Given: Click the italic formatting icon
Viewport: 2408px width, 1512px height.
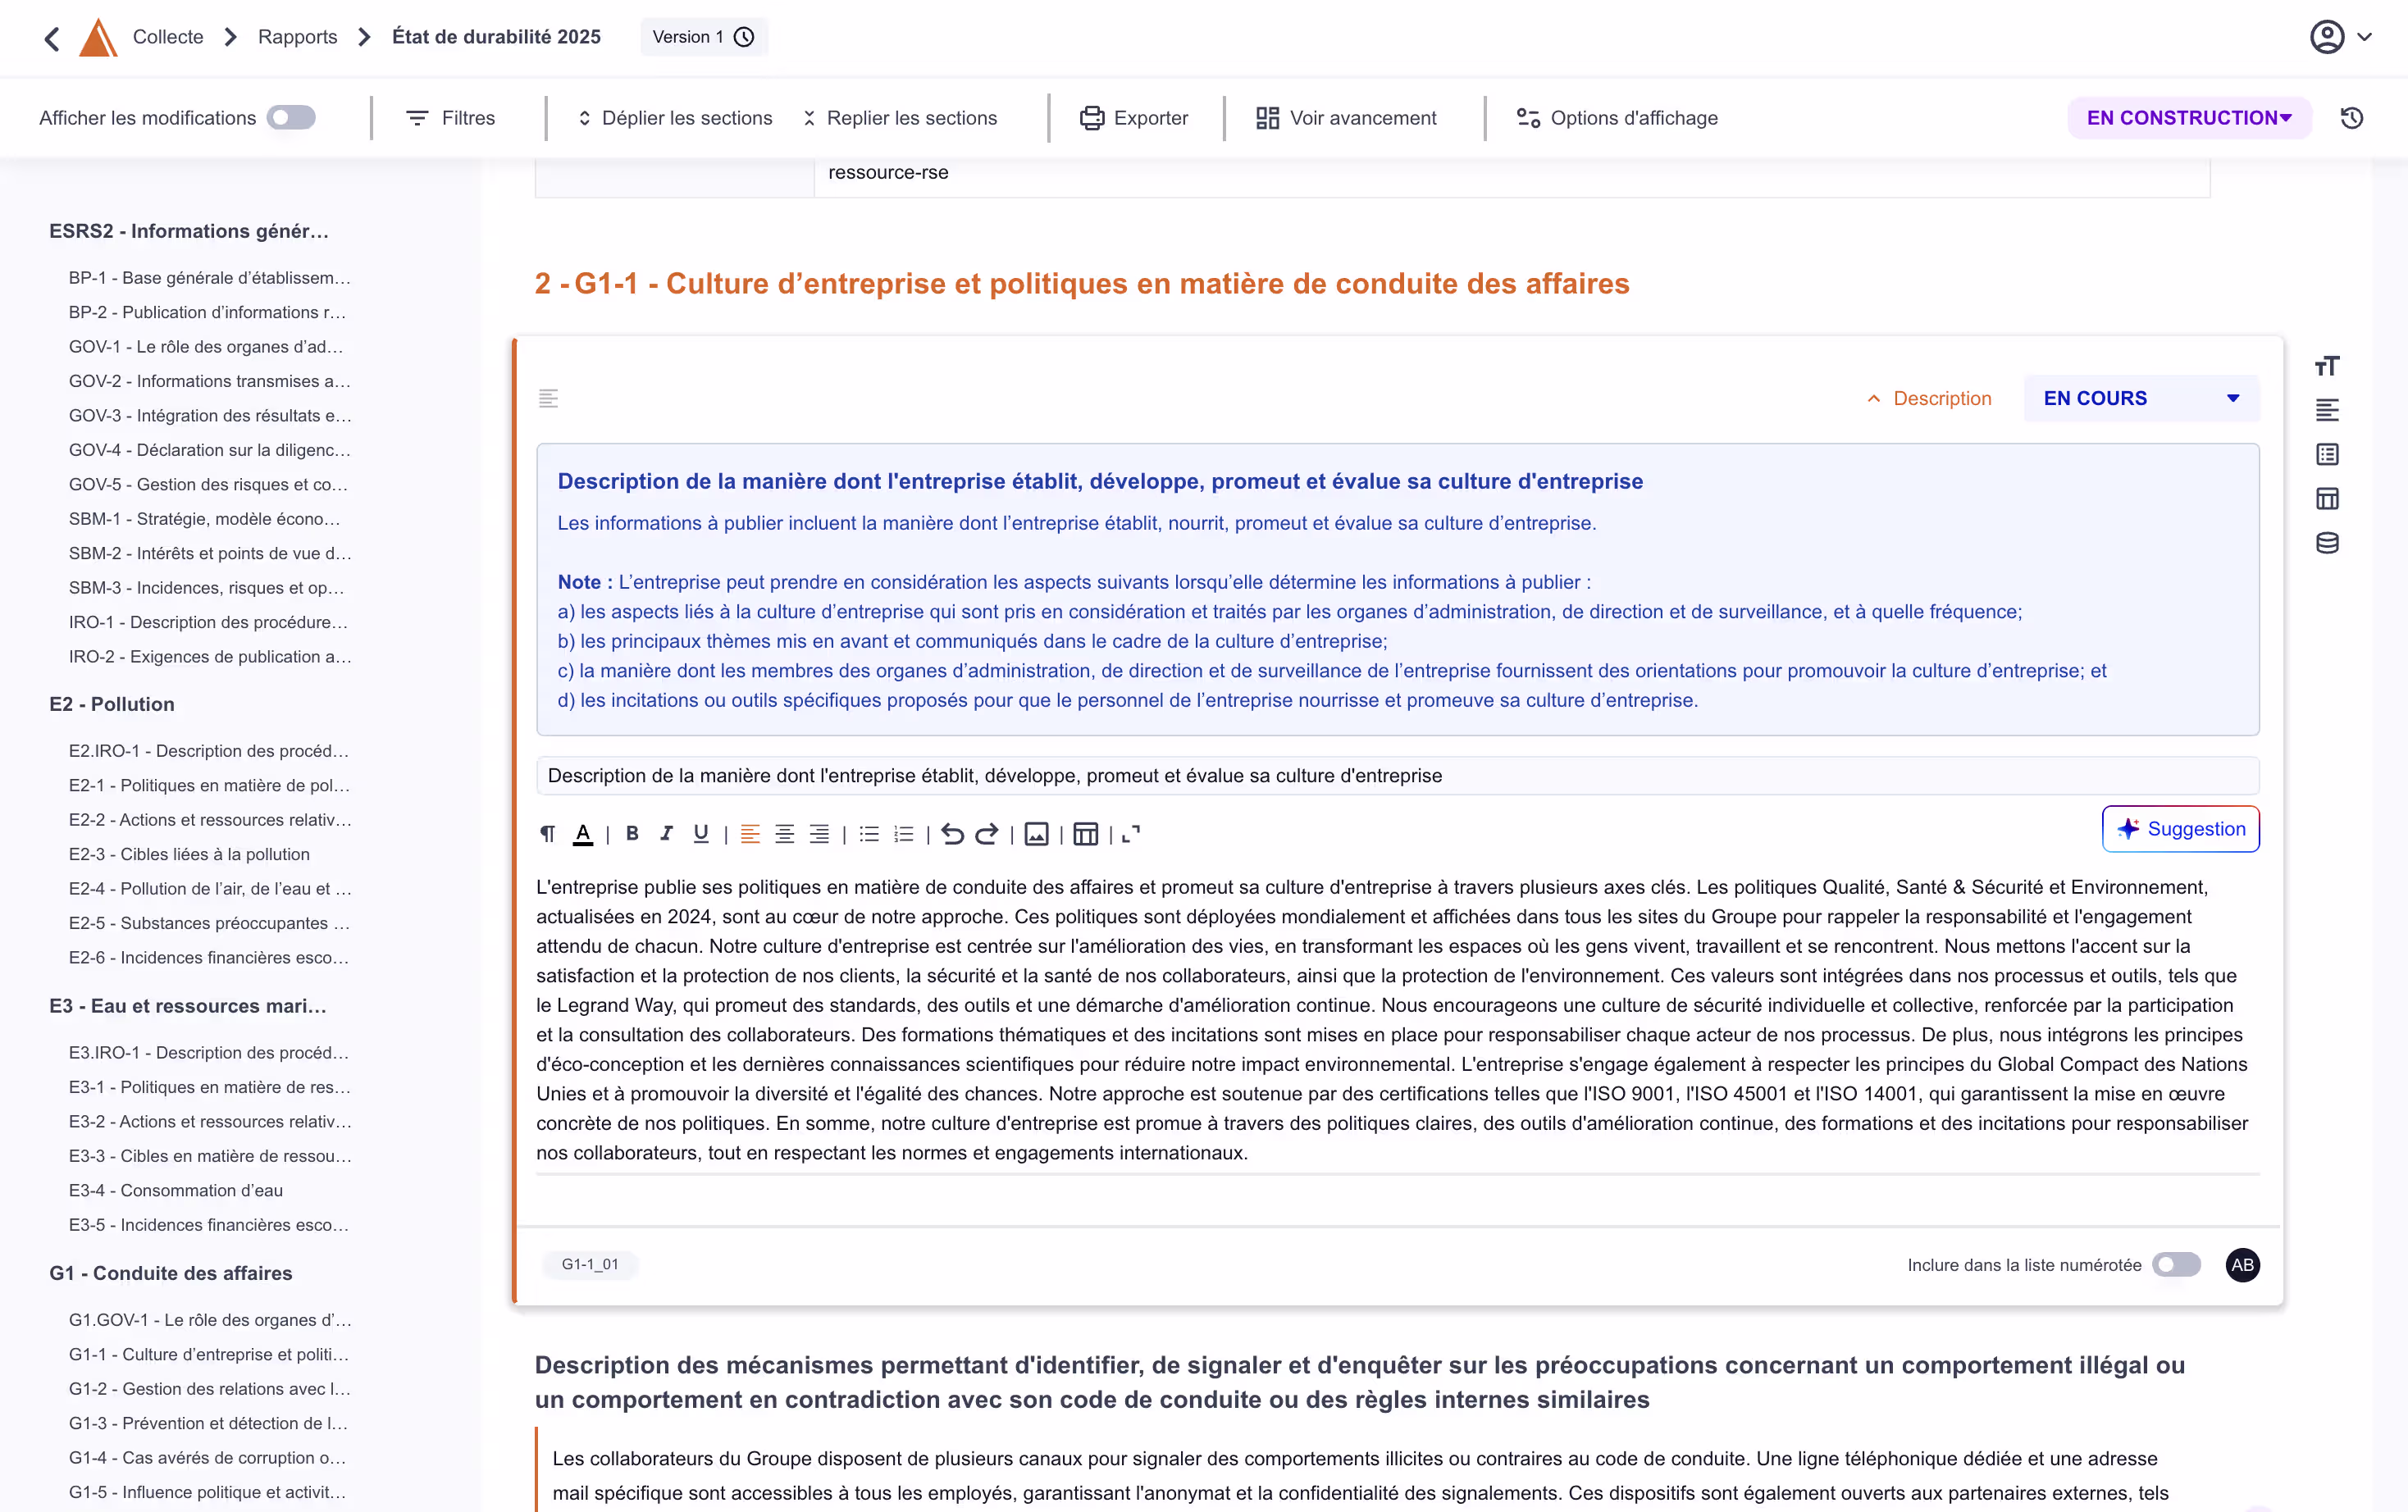Looking at the screenshot, I should (x=666, y=834).
